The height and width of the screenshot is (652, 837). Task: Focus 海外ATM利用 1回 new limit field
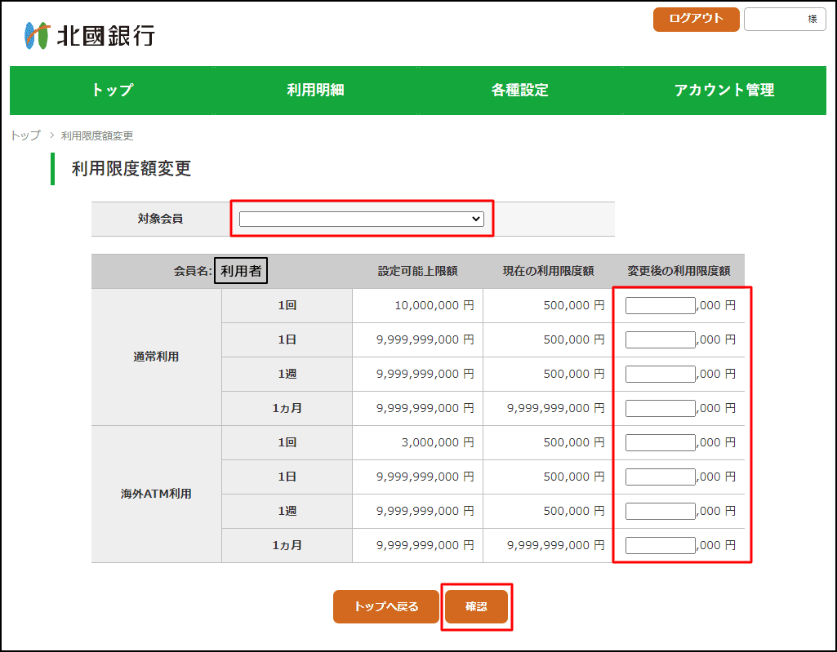[x=660, y=442]
